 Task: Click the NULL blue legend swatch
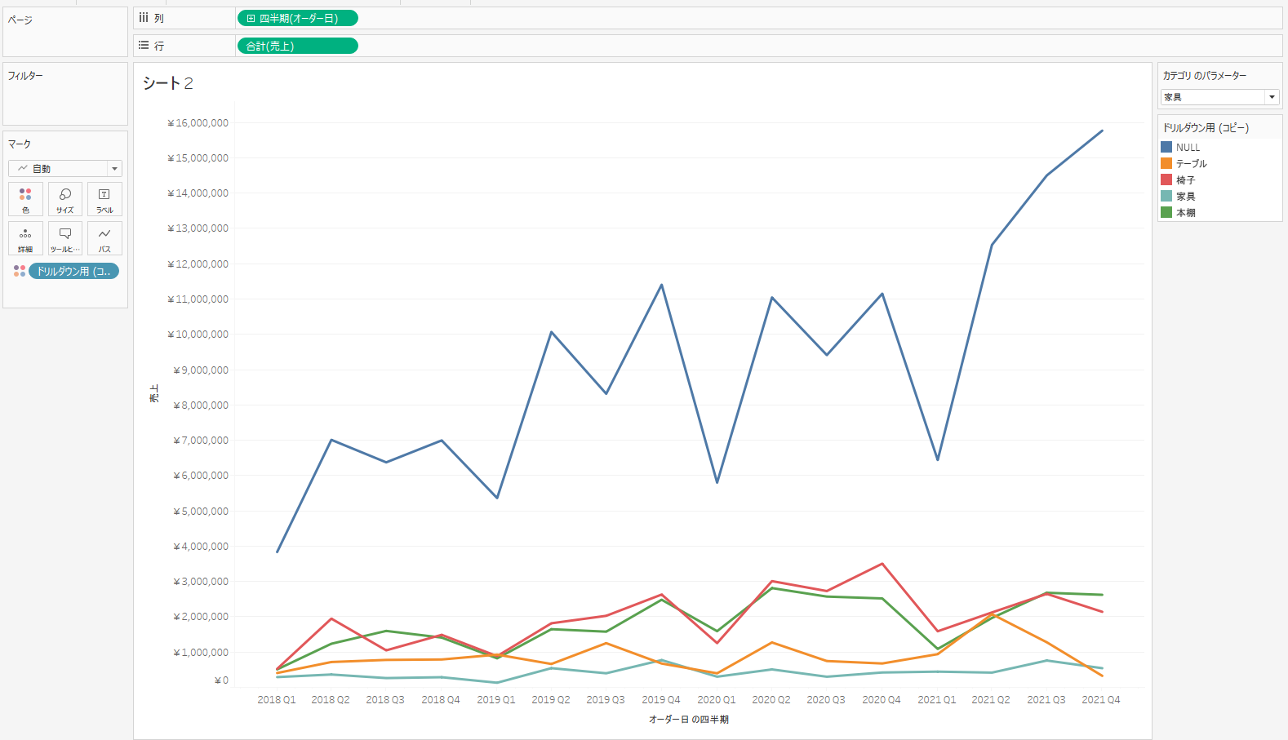click(1166, 147)
